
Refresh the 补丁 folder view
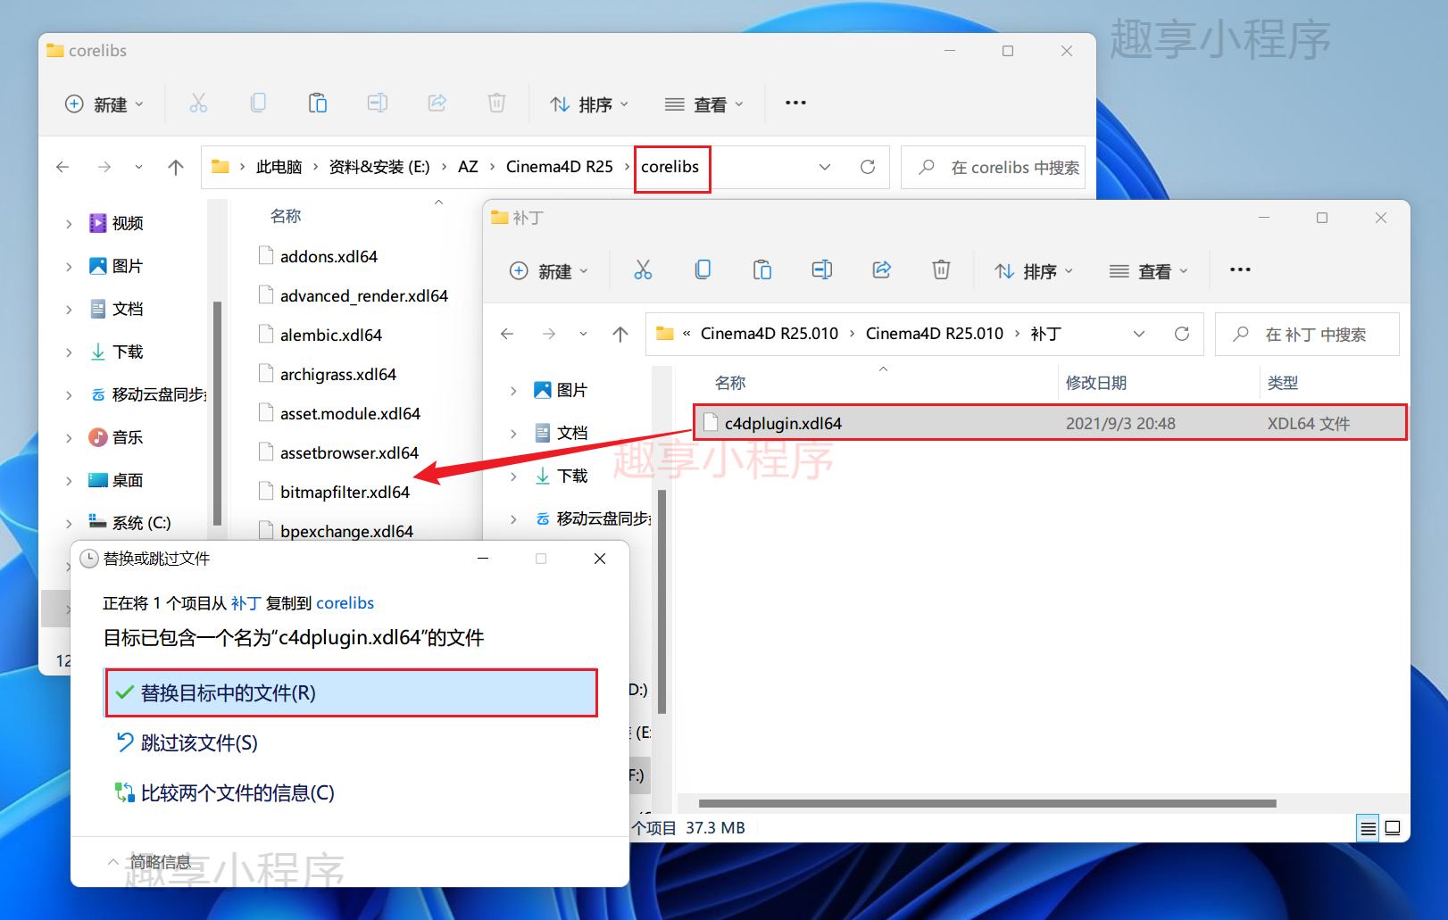point(1181,334)
